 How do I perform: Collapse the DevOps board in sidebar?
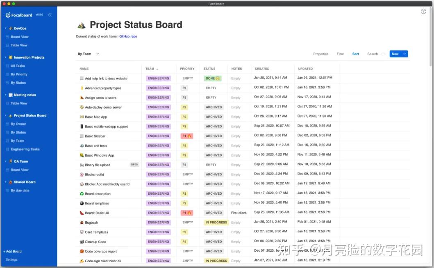pyautogui.click(x=6, y=28)
